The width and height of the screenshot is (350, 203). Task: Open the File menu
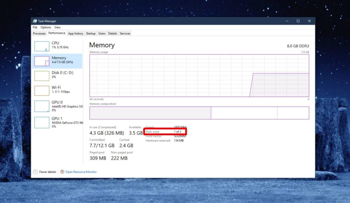[35, 27]
